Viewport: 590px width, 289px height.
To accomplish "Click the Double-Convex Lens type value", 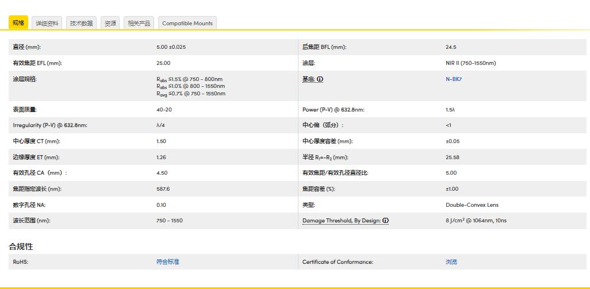I will (472, 205).
